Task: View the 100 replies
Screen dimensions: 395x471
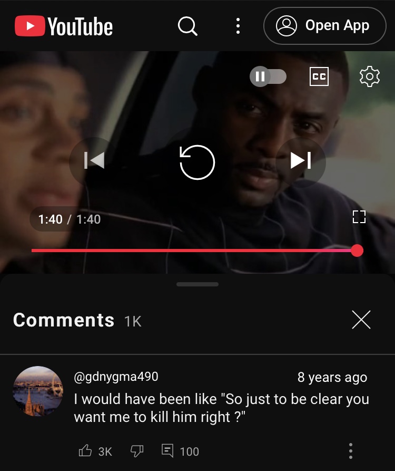Action: click(180, 451)
